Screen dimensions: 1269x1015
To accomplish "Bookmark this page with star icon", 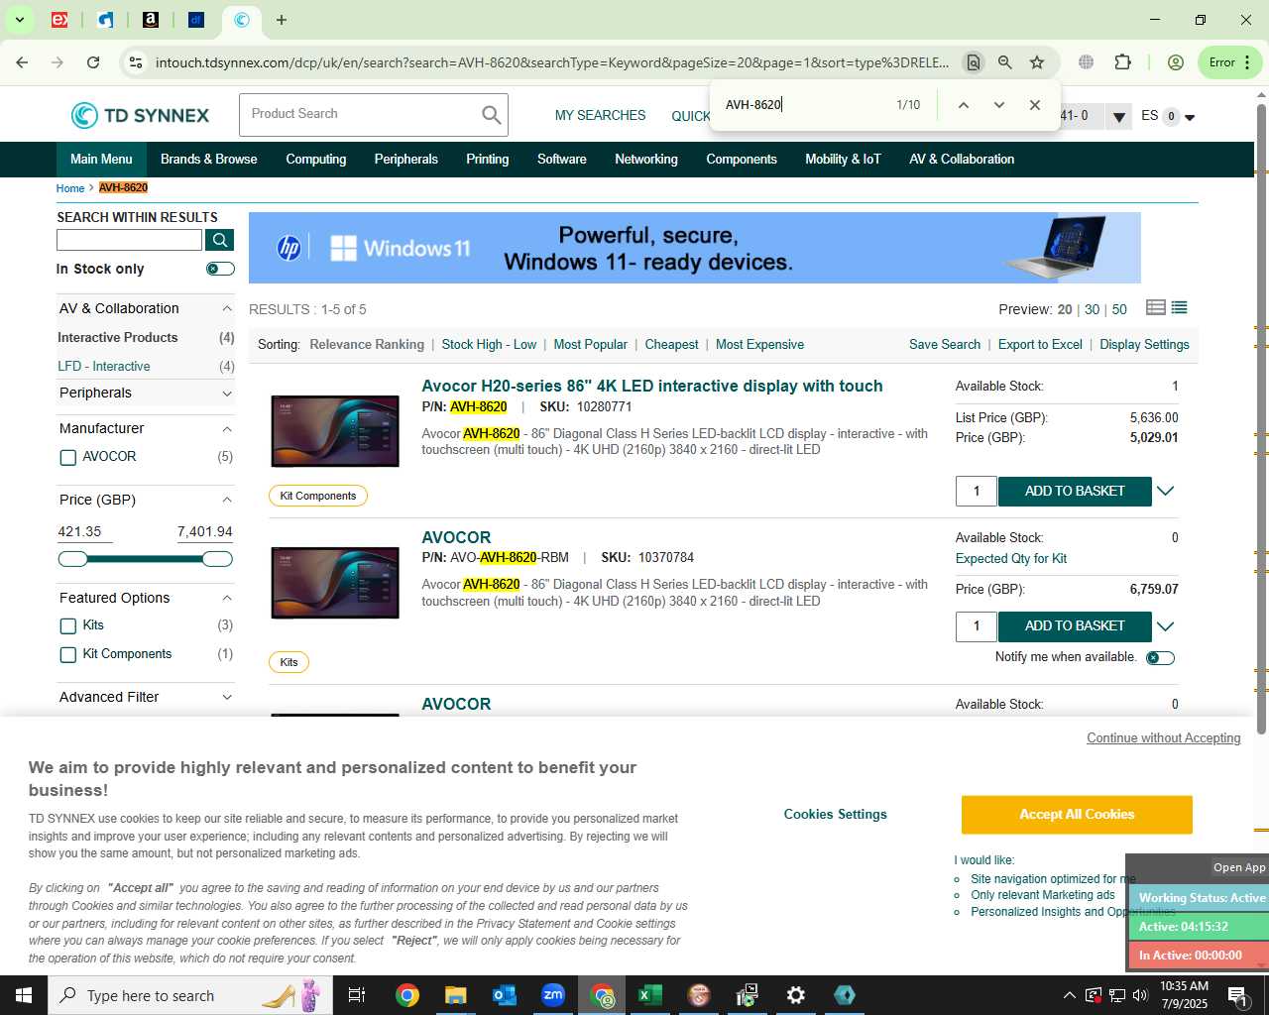I will pos(1037,62).
